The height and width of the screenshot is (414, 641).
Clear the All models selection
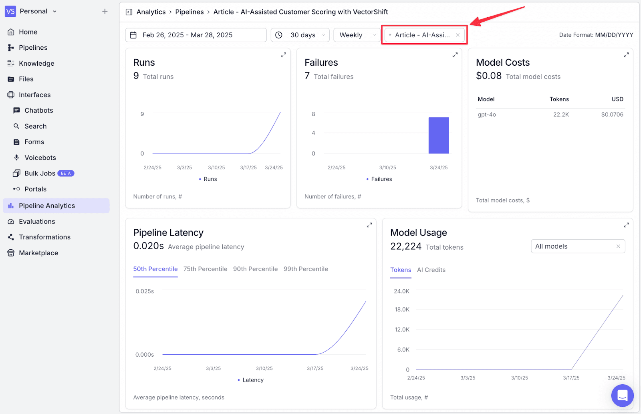618,246
